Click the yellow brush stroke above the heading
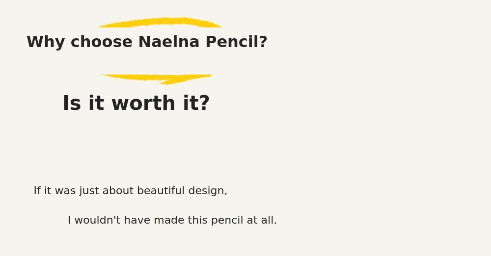 (161, 23)
